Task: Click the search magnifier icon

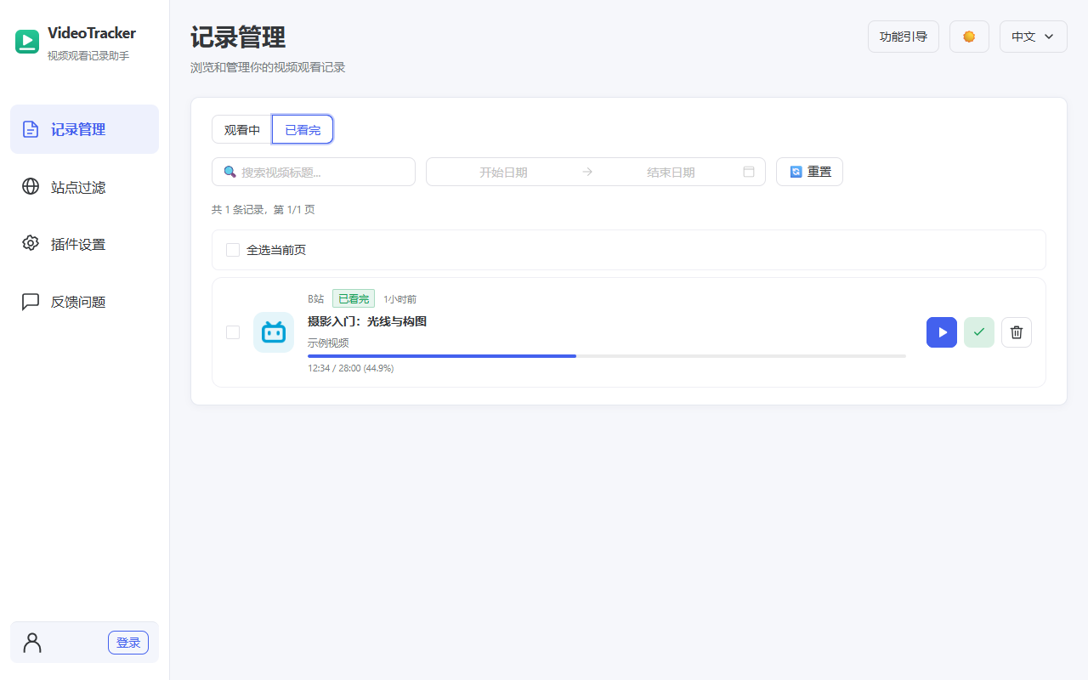Action: pyautogui.click(x=229, y=172)
